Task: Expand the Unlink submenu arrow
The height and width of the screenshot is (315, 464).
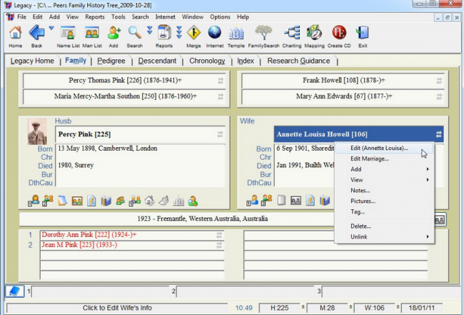Action: click(x=428, y=236)
